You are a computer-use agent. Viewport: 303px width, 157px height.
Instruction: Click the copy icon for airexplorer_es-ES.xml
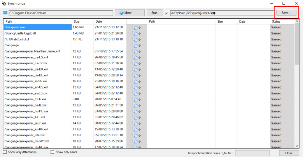click(x=137, y=93)
